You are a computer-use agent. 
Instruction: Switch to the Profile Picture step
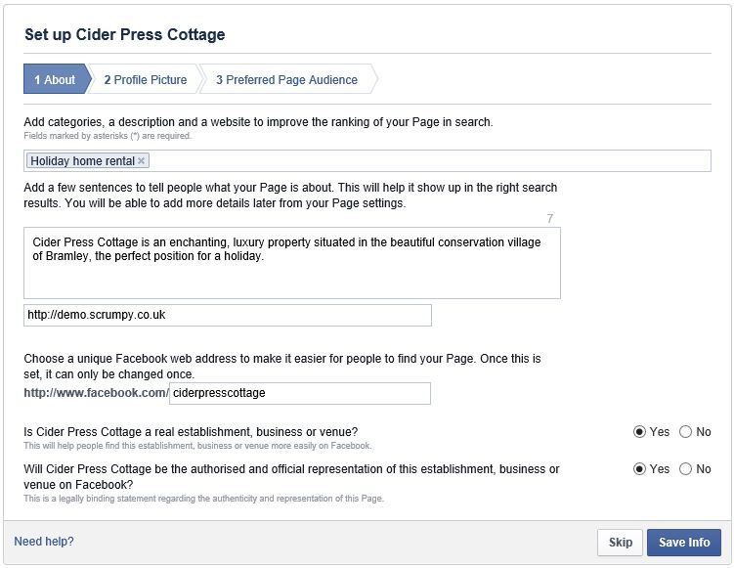145,80
